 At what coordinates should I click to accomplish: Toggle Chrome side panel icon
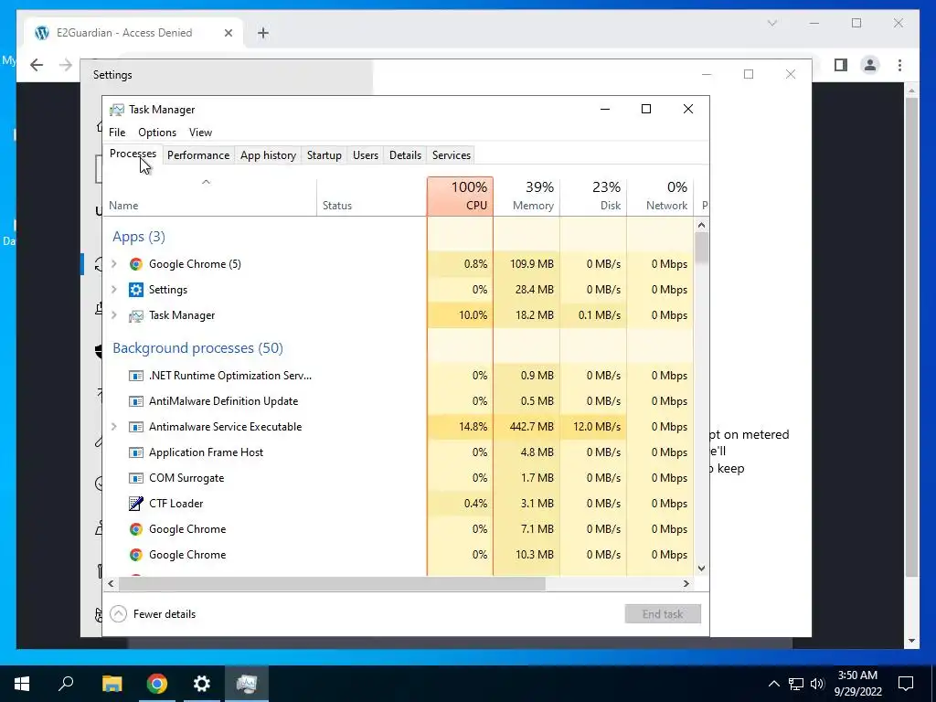(841, 65)
